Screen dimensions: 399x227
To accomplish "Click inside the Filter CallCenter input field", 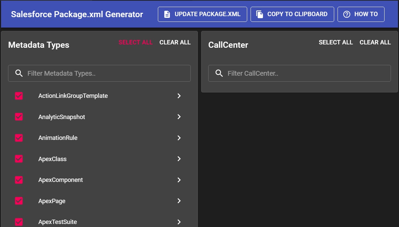I will tap(299, 73).
